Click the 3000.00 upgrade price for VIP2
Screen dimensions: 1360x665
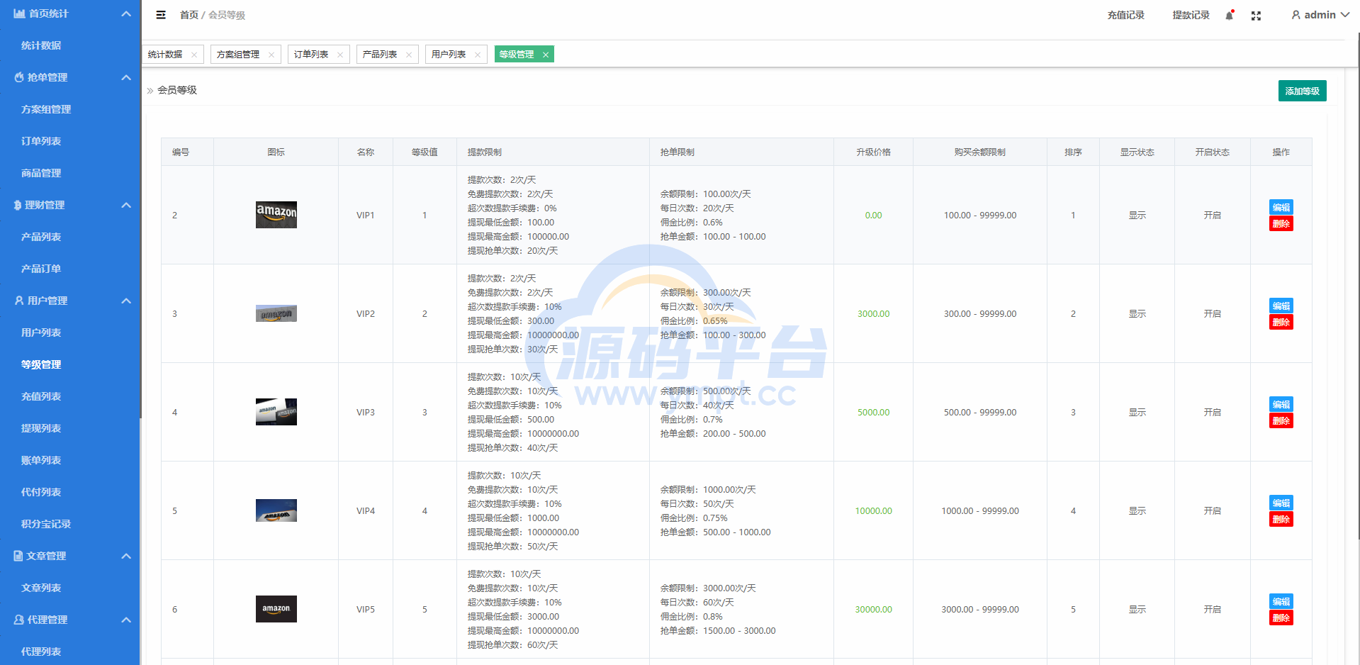click(x=873, y=314)
